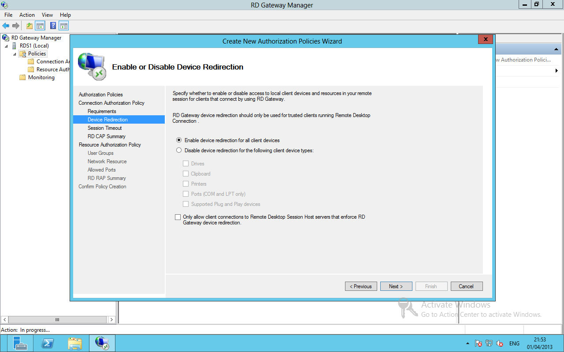Select Network Resource wizard step
Screen dimensions: 564x352
[107, 161]
